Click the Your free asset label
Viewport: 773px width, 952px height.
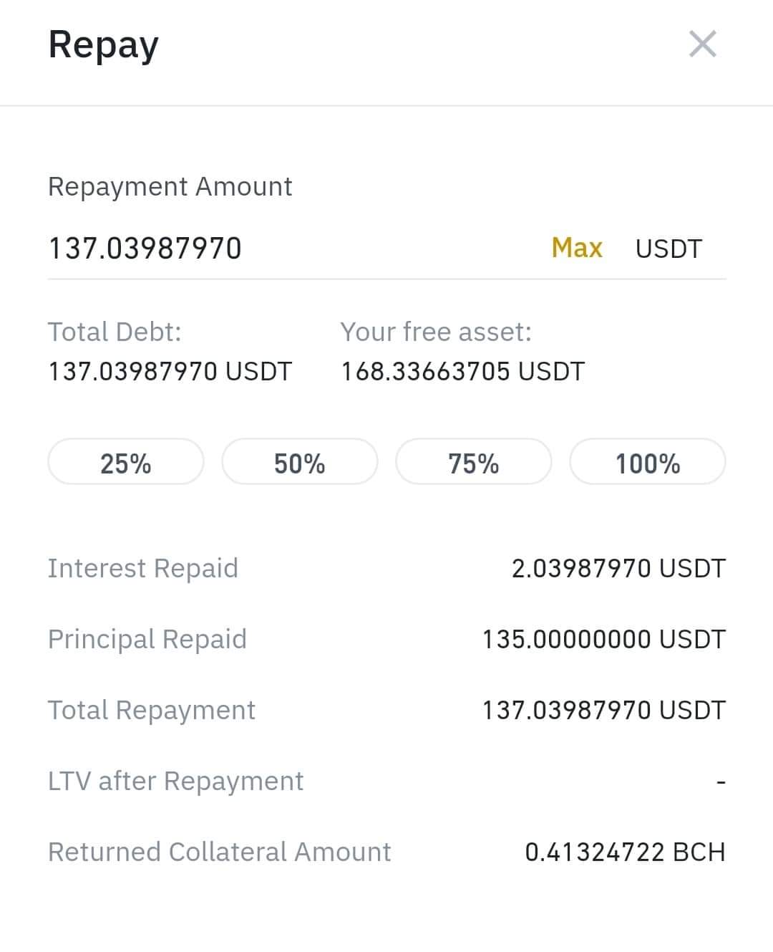tap(436, 332)
